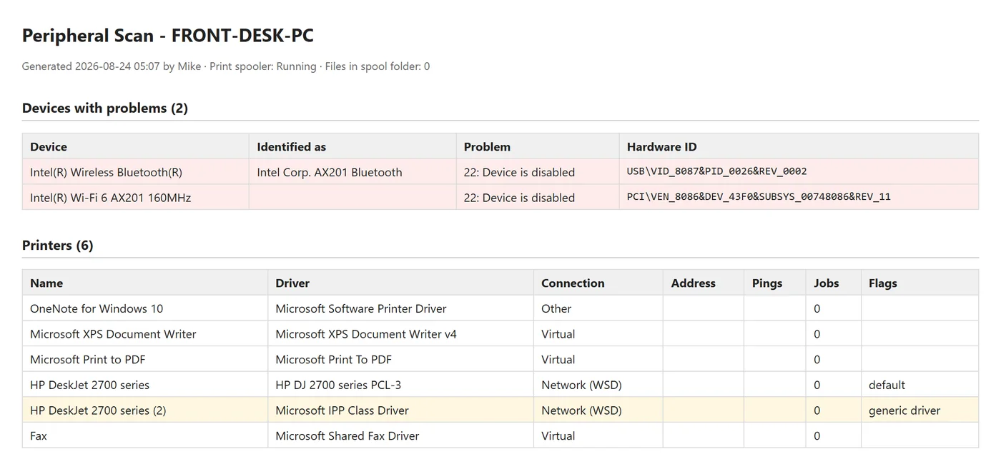Select the Intel(R) Wireless Bluetooth(R) device row
Viewport: 1001px width, 459px height.
[500, 172]
